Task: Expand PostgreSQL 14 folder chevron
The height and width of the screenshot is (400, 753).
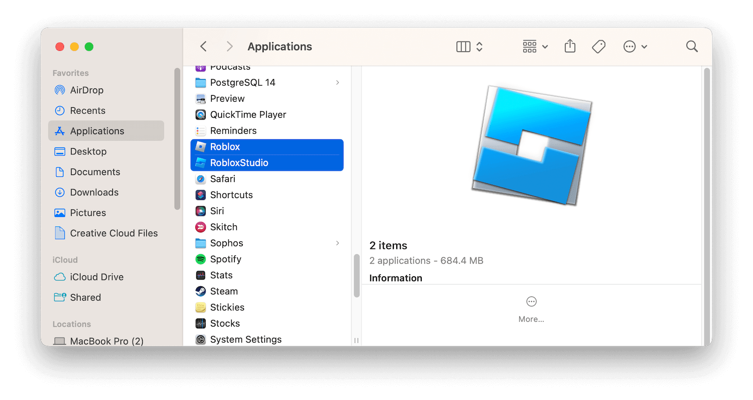Action: (x=337, y=82)
